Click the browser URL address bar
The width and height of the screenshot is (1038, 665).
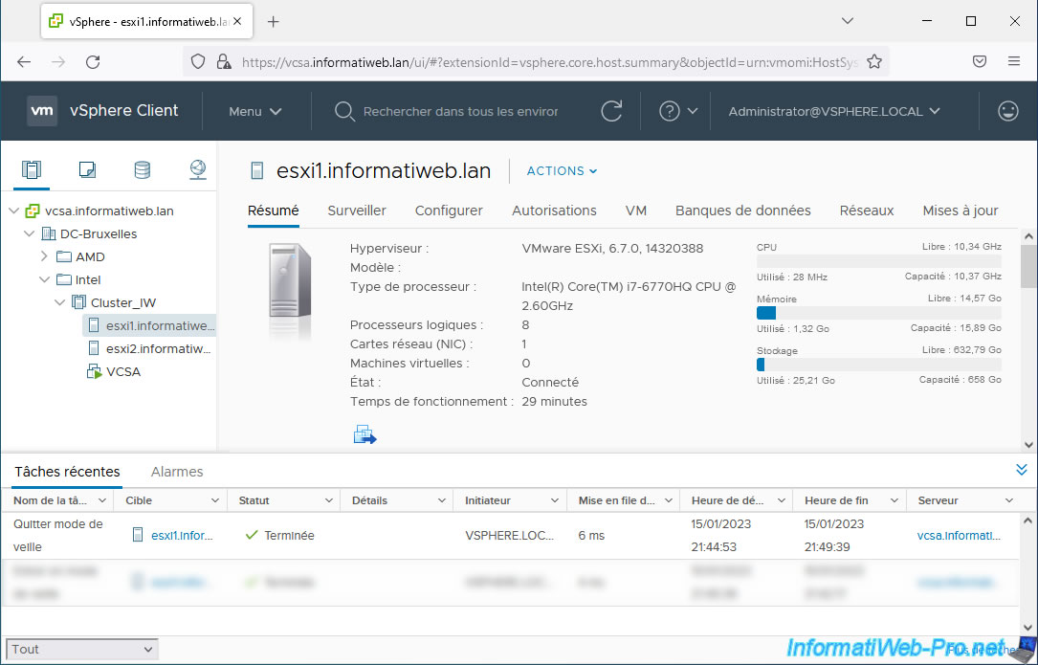click(x=549, y=61)
